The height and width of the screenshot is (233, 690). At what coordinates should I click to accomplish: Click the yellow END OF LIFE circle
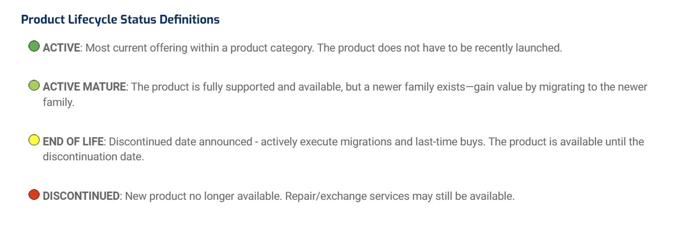click(34, 141)
